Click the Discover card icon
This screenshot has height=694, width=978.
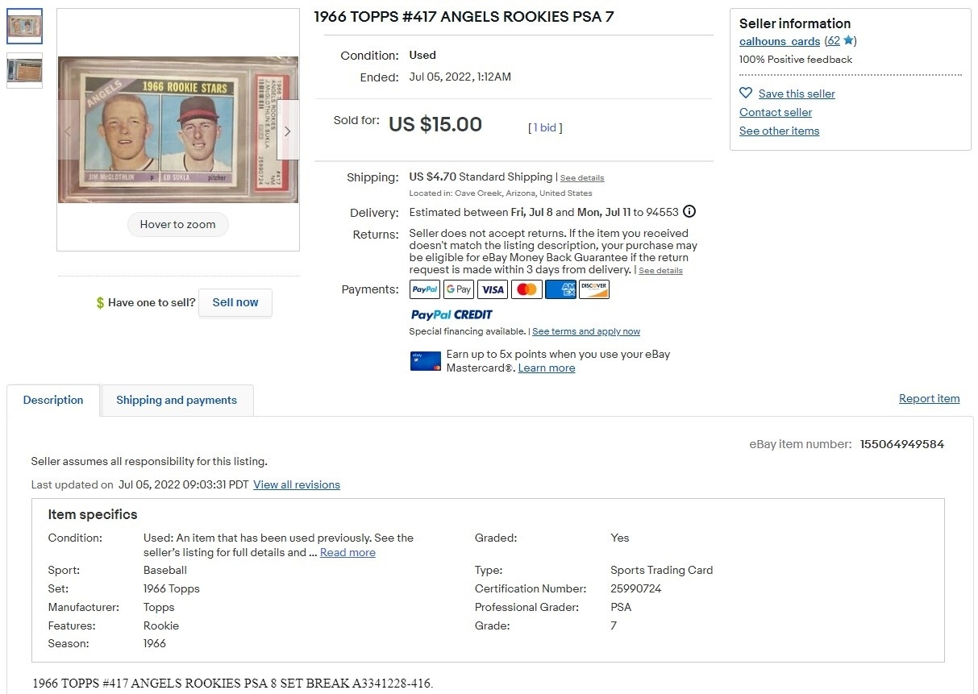[x=594, y=289]
